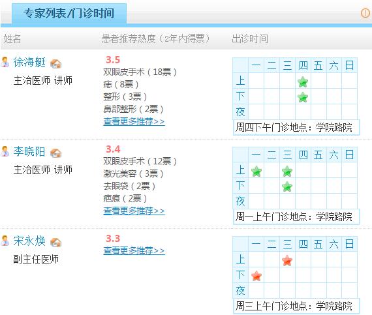Click the 夜 row label in 徐海艇's schedule
The height and width of the screenshot is (315, 372).
(241, 112)
